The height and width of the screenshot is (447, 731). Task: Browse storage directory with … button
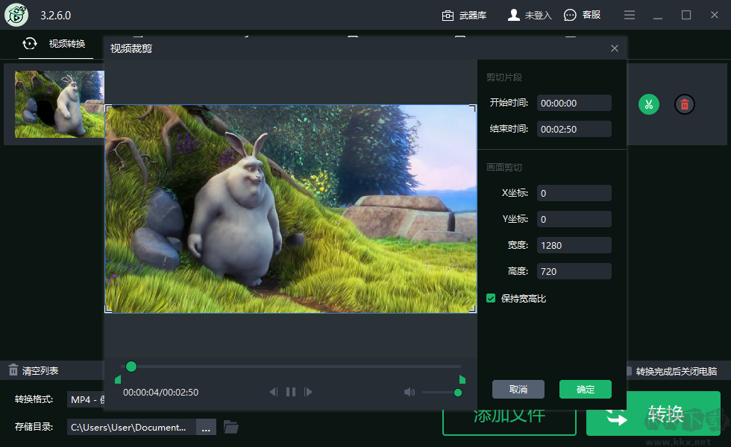206,427
